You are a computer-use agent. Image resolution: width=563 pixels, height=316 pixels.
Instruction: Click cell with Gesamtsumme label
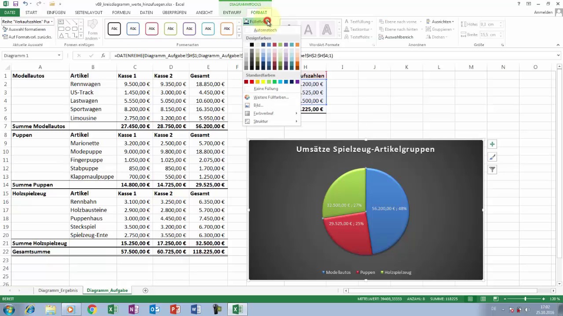(40, 251)
